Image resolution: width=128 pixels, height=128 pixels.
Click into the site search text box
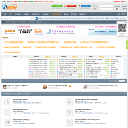click(16, 18)
